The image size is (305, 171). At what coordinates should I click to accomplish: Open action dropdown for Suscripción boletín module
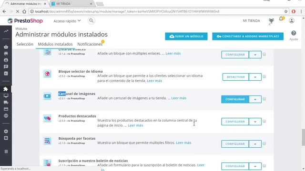point(255,166)
